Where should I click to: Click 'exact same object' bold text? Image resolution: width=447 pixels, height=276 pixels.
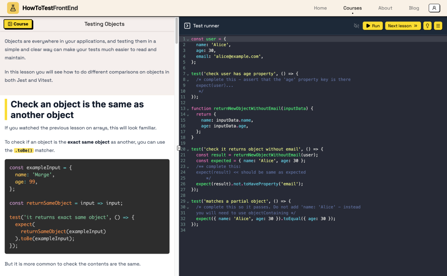pos(89,142)
